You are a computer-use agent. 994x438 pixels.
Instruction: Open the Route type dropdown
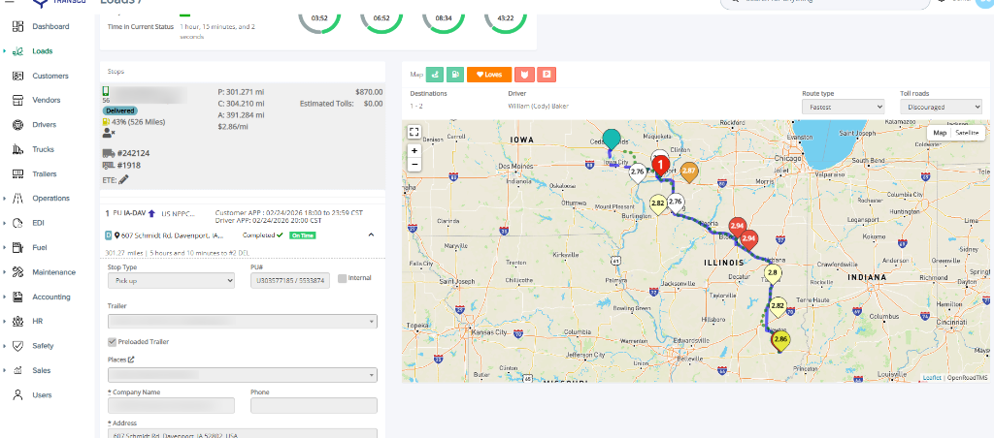point(844,107)
